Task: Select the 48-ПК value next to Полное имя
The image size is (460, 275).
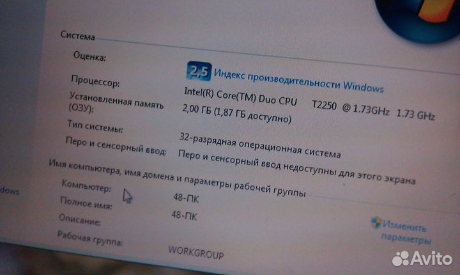Action: click(184, 216)
